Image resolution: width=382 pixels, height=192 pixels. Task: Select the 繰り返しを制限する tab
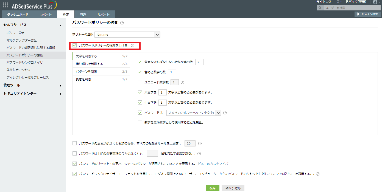90,64
